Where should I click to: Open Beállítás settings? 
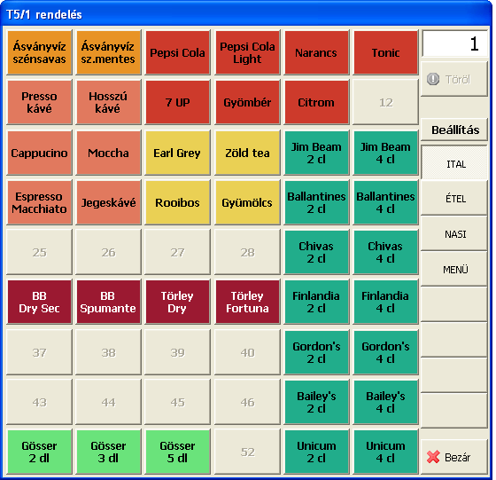pyautogui.click(x=454, y=130)
